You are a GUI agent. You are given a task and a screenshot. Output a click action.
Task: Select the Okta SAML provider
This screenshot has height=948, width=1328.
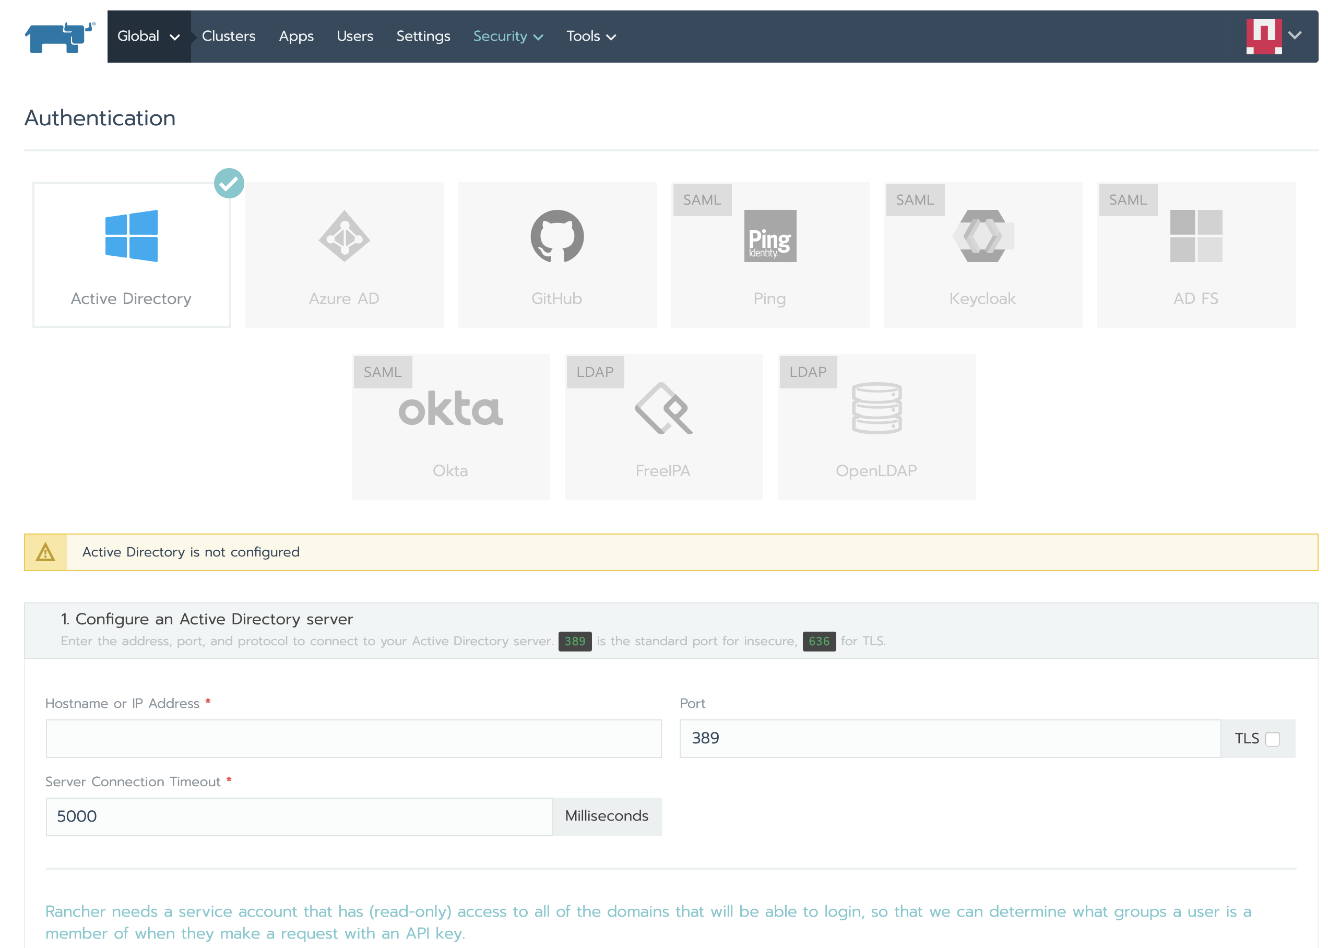[x=450, y=409]
